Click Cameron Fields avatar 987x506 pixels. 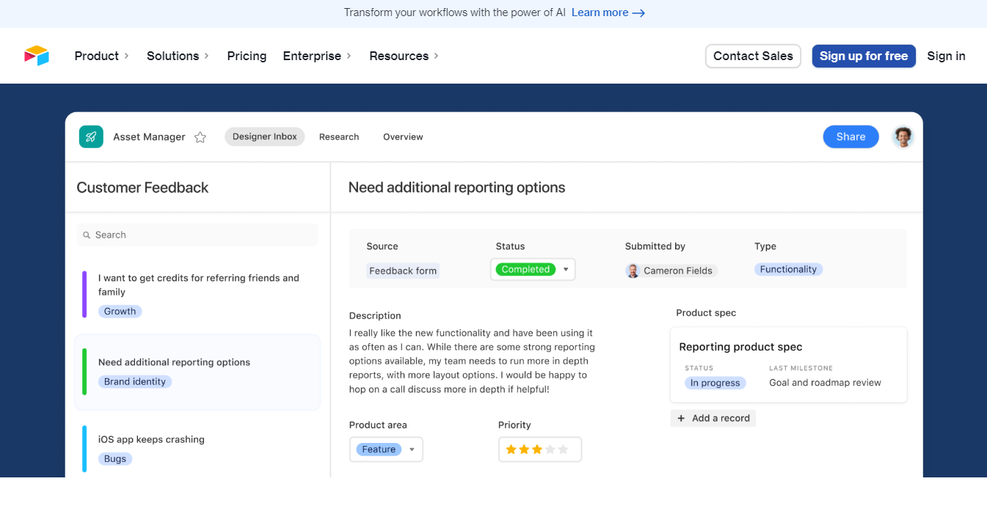[633, 271]
